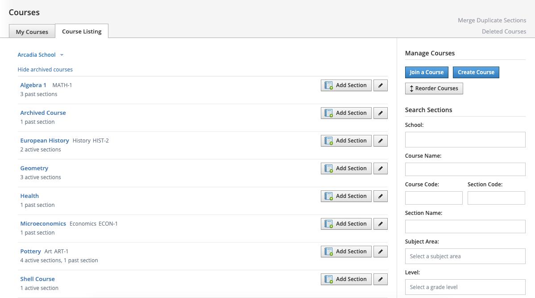This screenshot has height=298, width=535.
Task: Switch to the My Courses tab
Action: [x=32, y=32]
